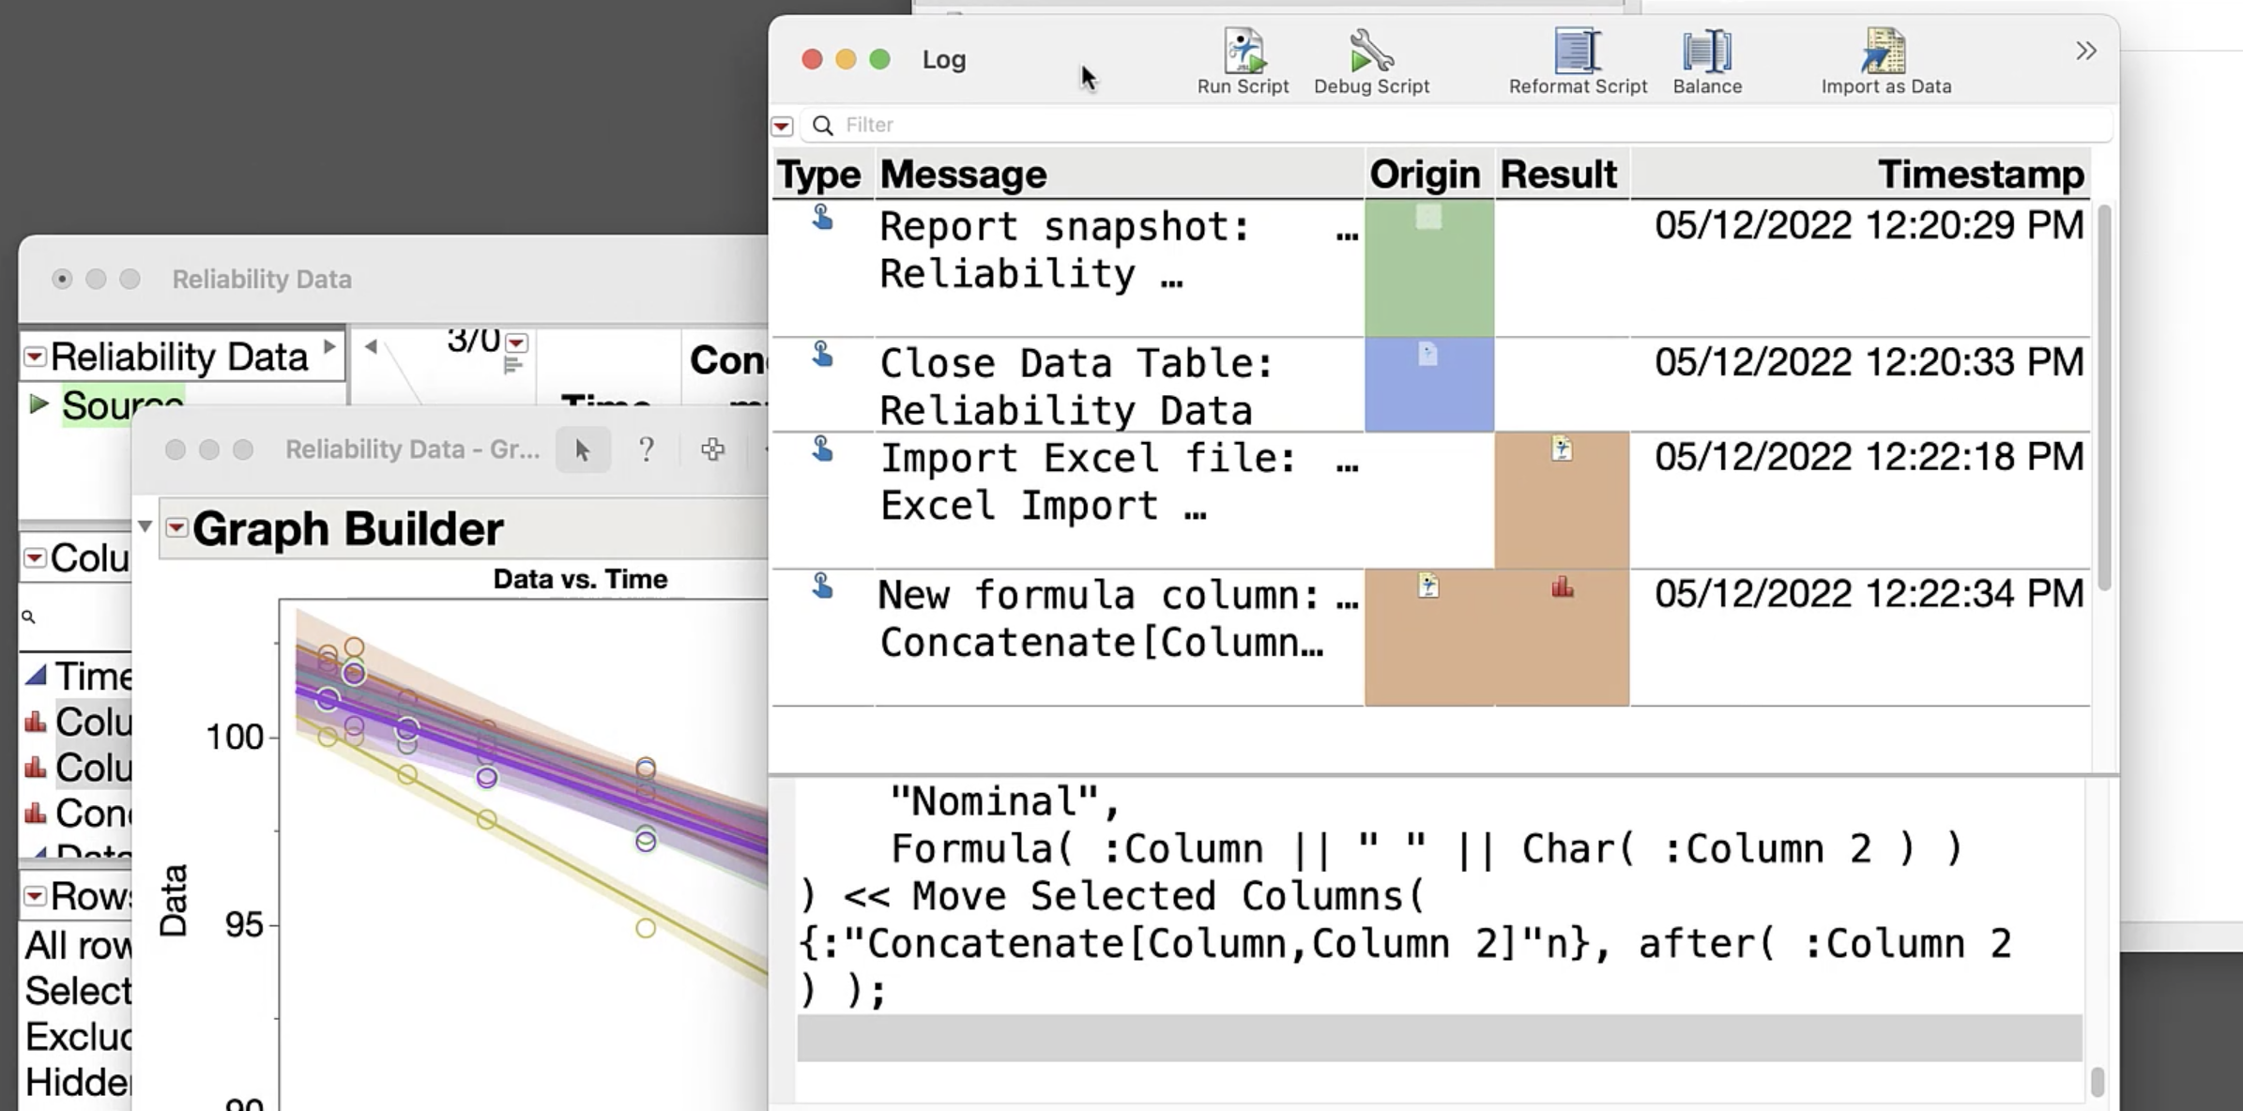Click the Message column header in Log

click(x=963, y=175)
